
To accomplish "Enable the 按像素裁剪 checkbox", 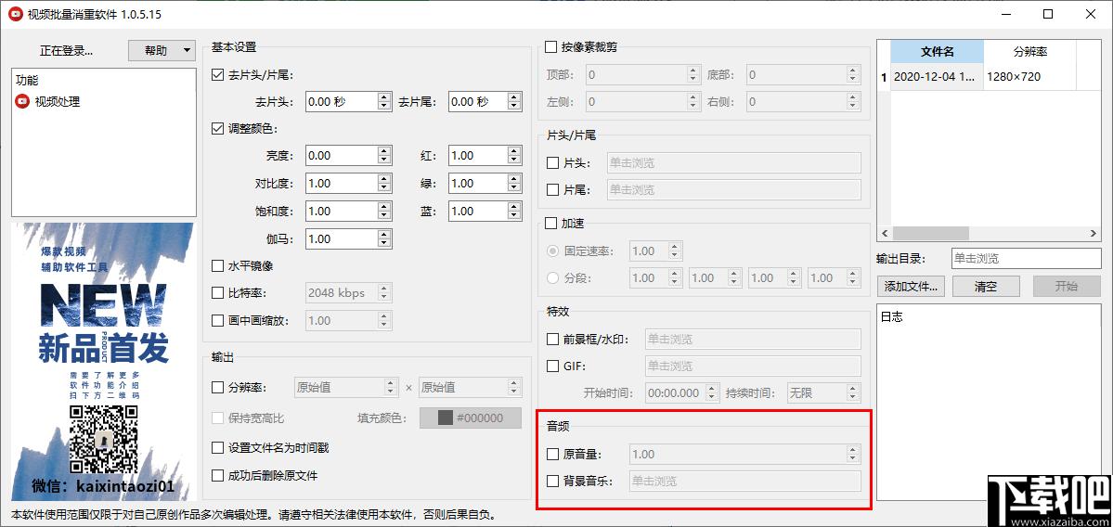I will pyautogui.click(x=550, y=47).
